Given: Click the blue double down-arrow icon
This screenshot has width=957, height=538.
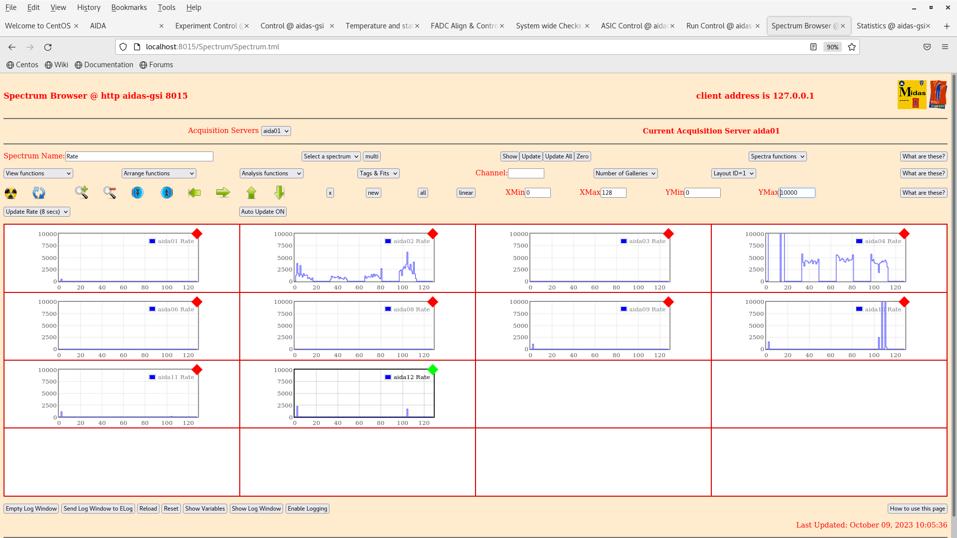Looking at the screenshot, I should (138, 192).
